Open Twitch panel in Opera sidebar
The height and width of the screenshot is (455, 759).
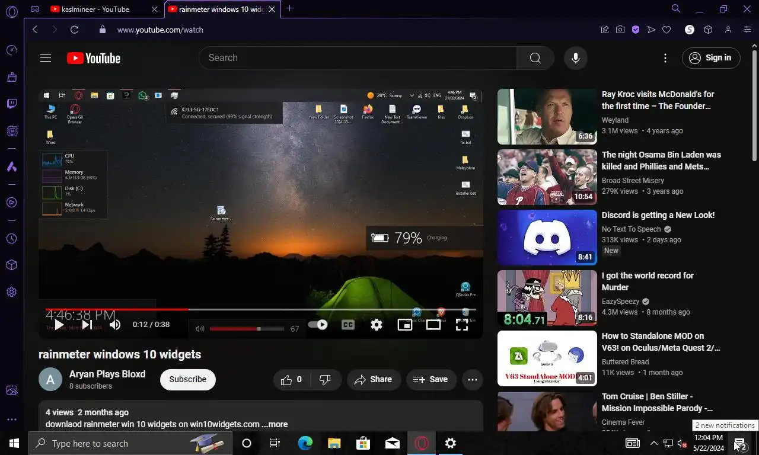point(11,104)
